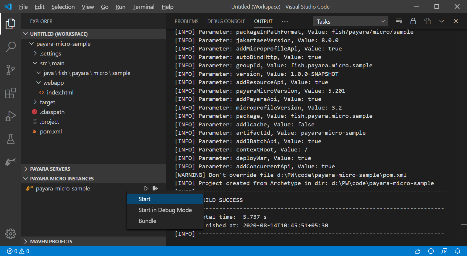The height and width of the screenshot is (256, 467).
Task: Expand the target folder
Action: pos(47,102)
